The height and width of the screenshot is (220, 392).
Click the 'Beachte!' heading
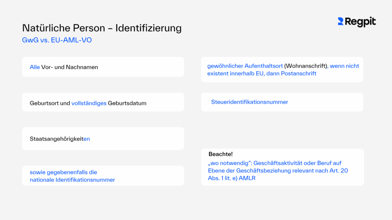[221, 154]
